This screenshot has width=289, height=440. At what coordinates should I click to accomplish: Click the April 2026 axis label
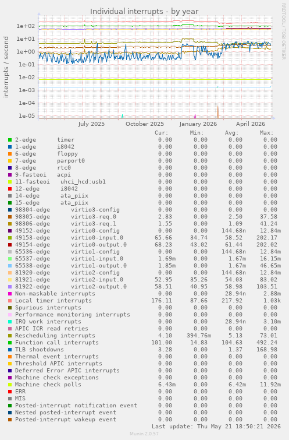point(251,124)
